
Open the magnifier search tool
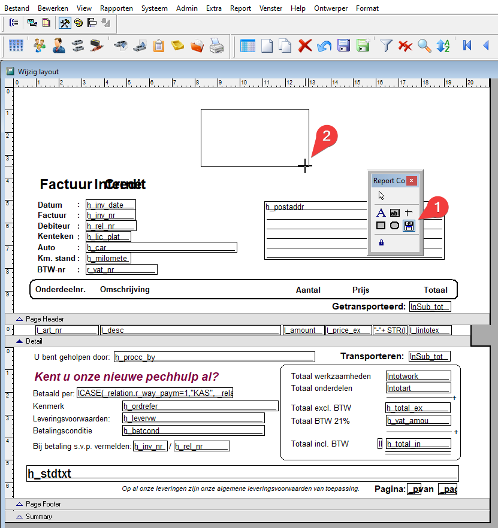(x=424, y=45)
